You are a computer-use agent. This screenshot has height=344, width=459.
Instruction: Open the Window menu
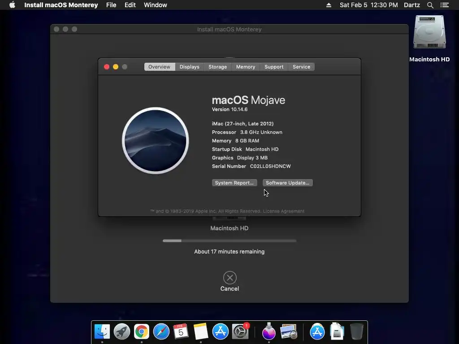[156, 5]
